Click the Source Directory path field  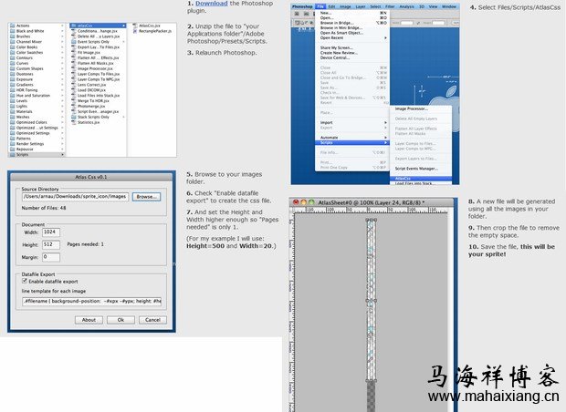click(75, 197)
